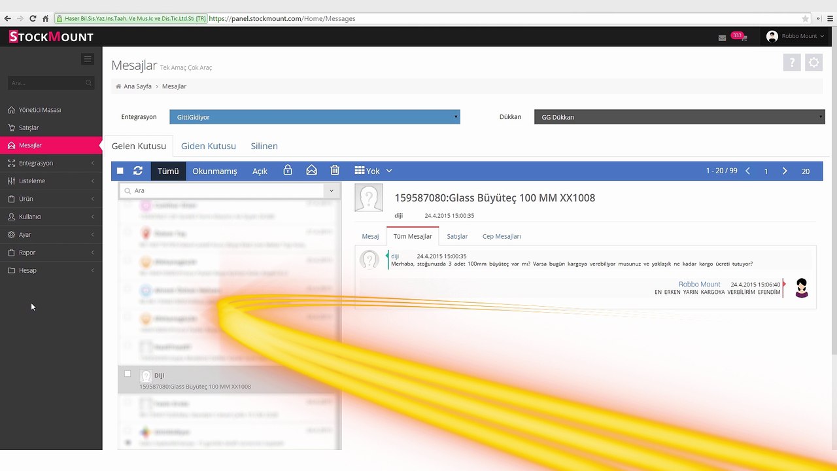Click the Ana Sayfa breadcrumb link
This screenshot has height=471, width=837.
tap(137, 86)
